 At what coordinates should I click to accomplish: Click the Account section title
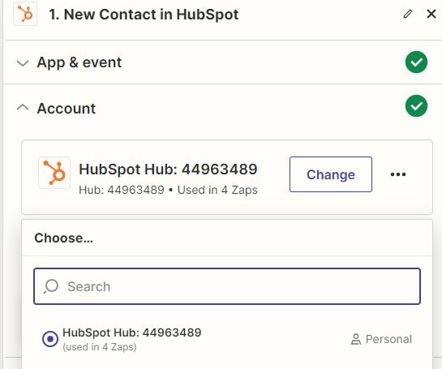67,109
